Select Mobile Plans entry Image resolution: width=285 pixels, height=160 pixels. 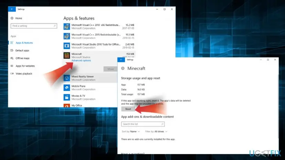coord(90,88)
